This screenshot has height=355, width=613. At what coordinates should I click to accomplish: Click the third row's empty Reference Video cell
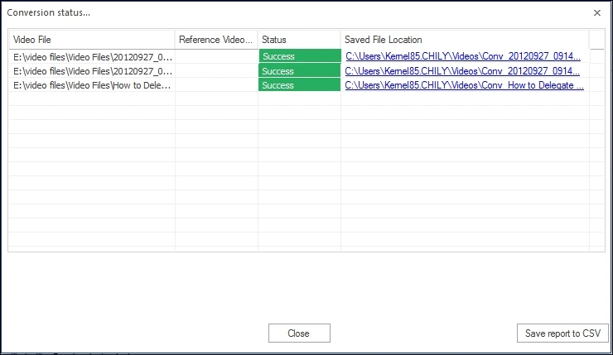point(216,85)
